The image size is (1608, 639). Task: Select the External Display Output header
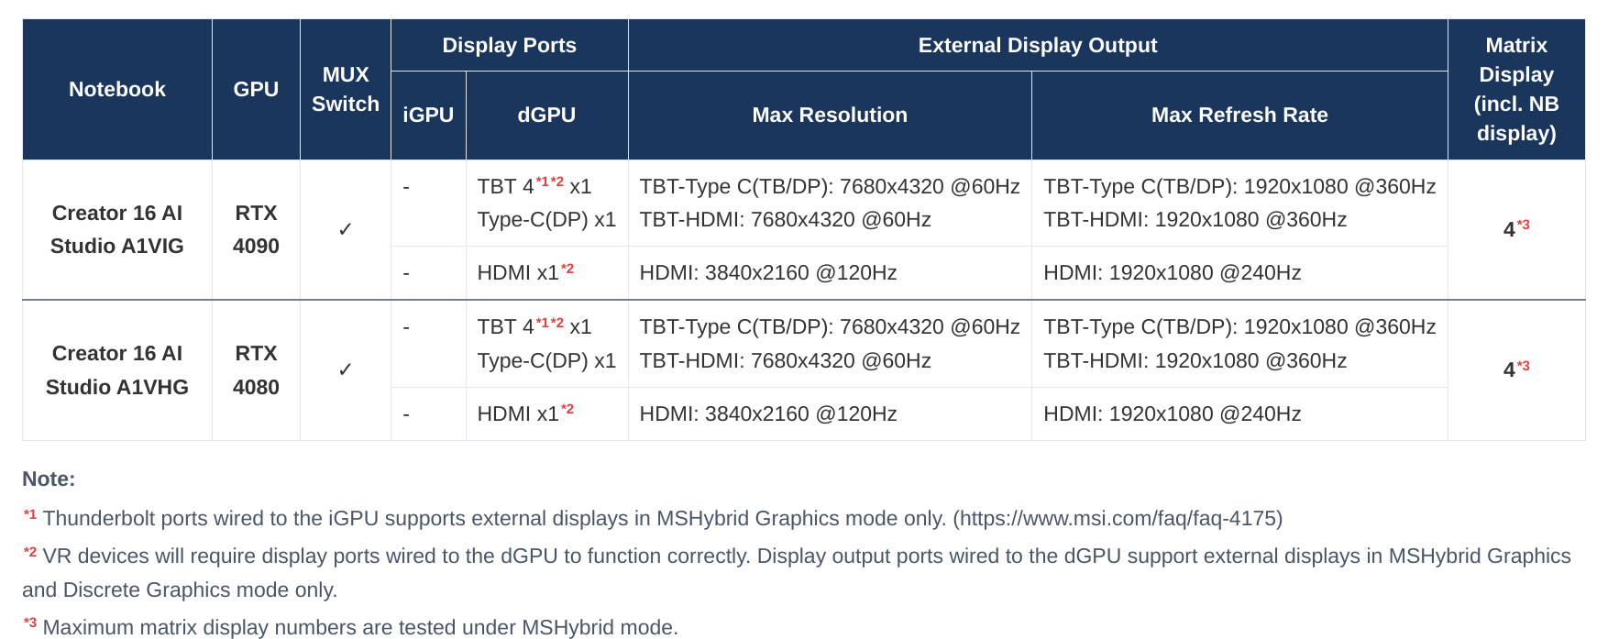coord(1038,45)
